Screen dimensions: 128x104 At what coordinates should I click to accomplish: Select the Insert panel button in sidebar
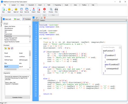(x=17, y=19)
